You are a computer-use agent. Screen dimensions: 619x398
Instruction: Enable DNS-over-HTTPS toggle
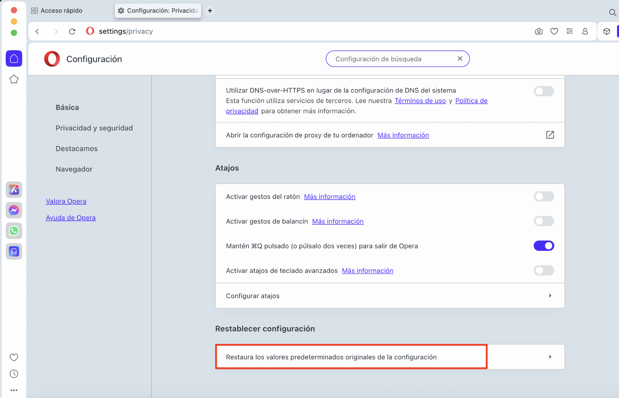pyautogui.click(x=544, y=91)
